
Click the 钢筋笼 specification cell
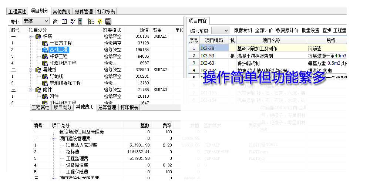tap(327, 48)
